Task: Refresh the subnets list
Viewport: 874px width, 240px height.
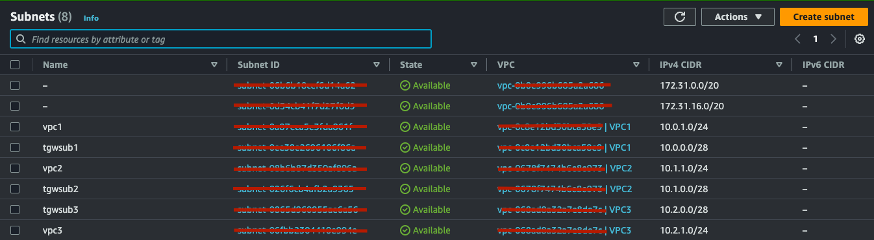Action: coord(680,17)
